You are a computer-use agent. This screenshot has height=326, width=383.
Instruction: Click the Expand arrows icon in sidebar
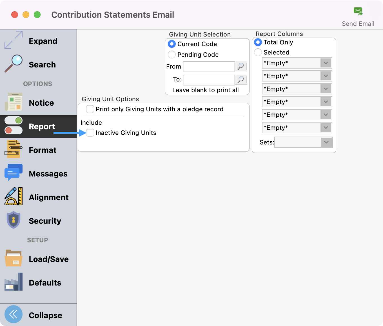tap(14, 40)
